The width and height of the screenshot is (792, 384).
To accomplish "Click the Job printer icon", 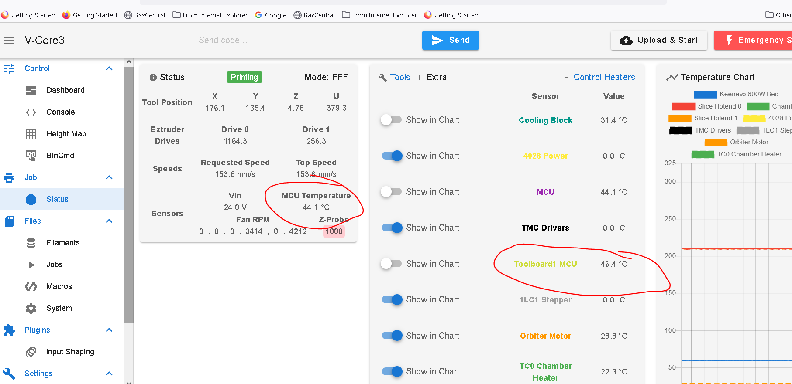I will [x=9, y=177].
